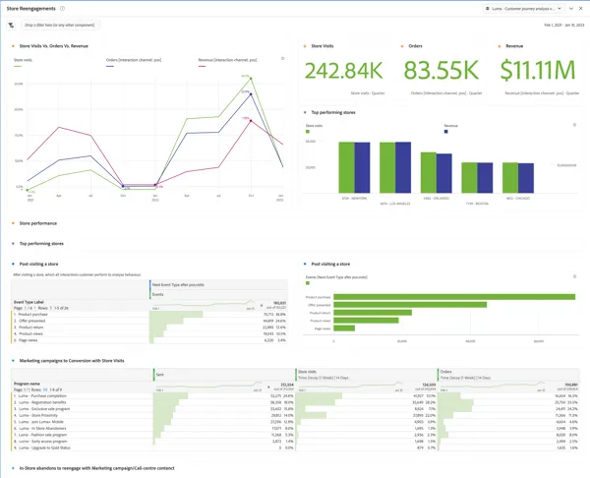Select the Orlando store bar group
Screen dimensions: 590x478
436,172
